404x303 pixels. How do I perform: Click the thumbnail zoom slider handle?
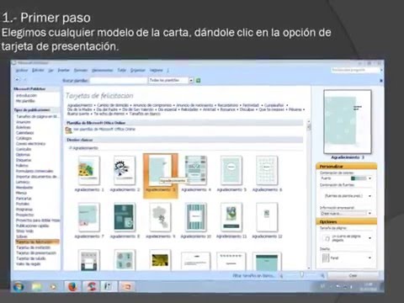[302, 274]
